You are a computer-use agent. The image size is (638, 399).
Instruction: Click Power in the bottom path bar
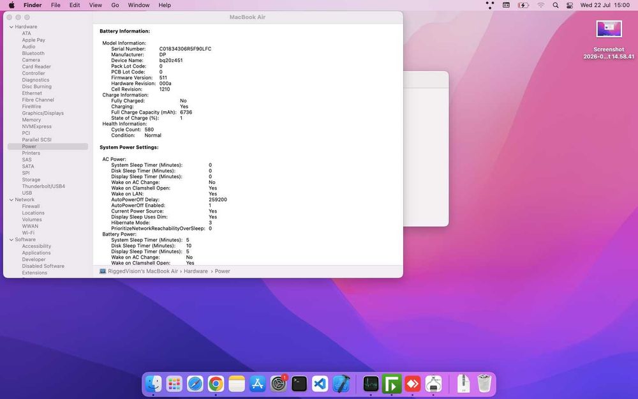[x=222, y=271]
